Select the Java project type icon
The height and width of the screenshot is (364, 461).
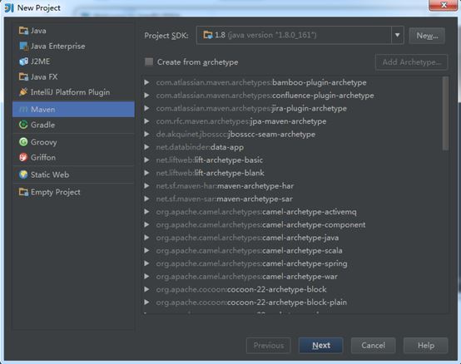coord(23,31)
